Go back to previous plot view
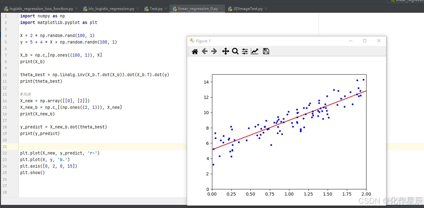 (205, 51)
